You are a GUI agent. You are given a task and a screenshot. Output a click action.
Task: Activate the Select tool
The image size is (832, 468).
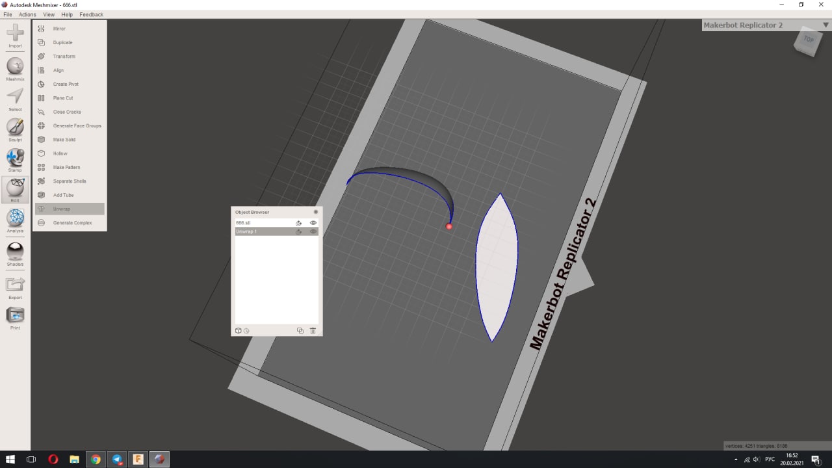click(x=15, y=99)
